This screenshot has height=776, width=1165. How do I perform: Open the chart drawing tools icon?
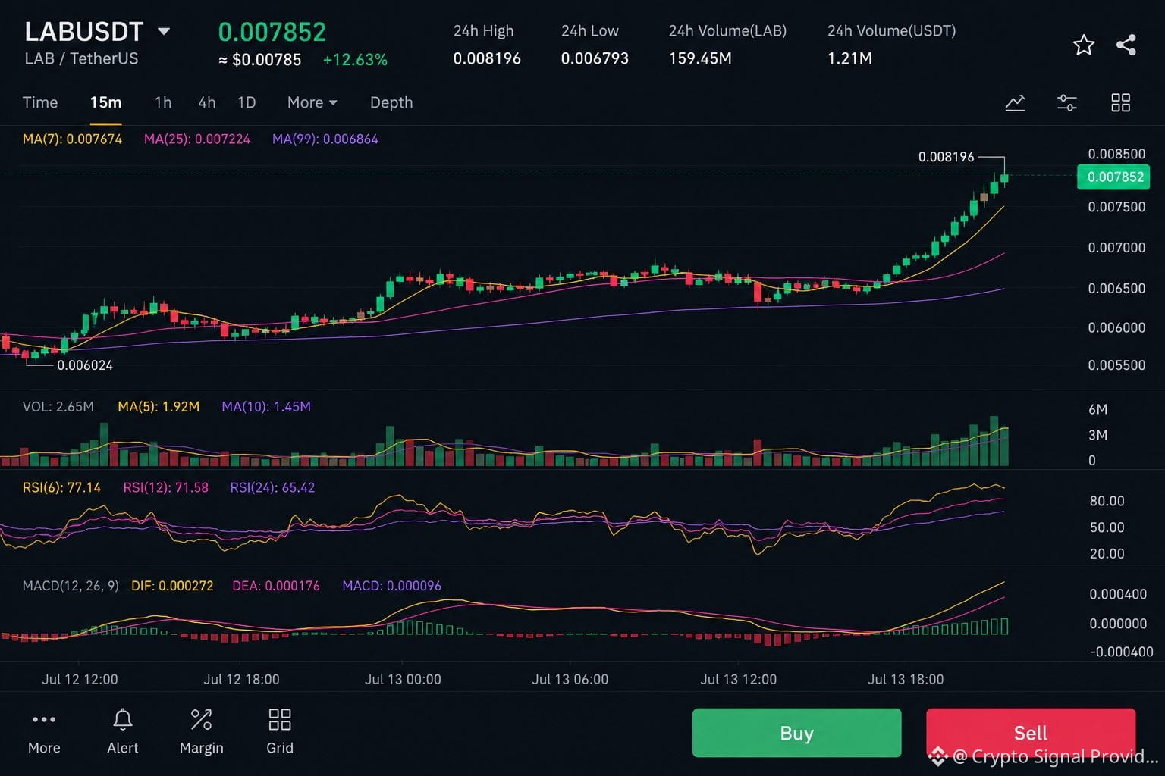(1015, 102)
